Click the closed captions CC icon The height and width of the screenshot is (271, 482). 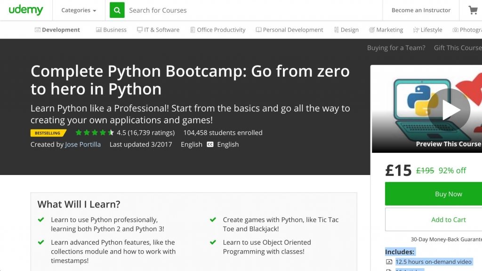pyautogui.click(x=210, y=144)
